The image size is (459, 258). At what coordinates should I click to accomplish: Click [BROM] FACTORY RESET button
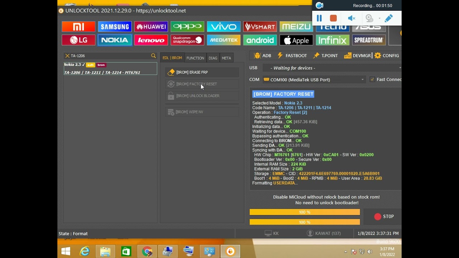tap(202, 84)
